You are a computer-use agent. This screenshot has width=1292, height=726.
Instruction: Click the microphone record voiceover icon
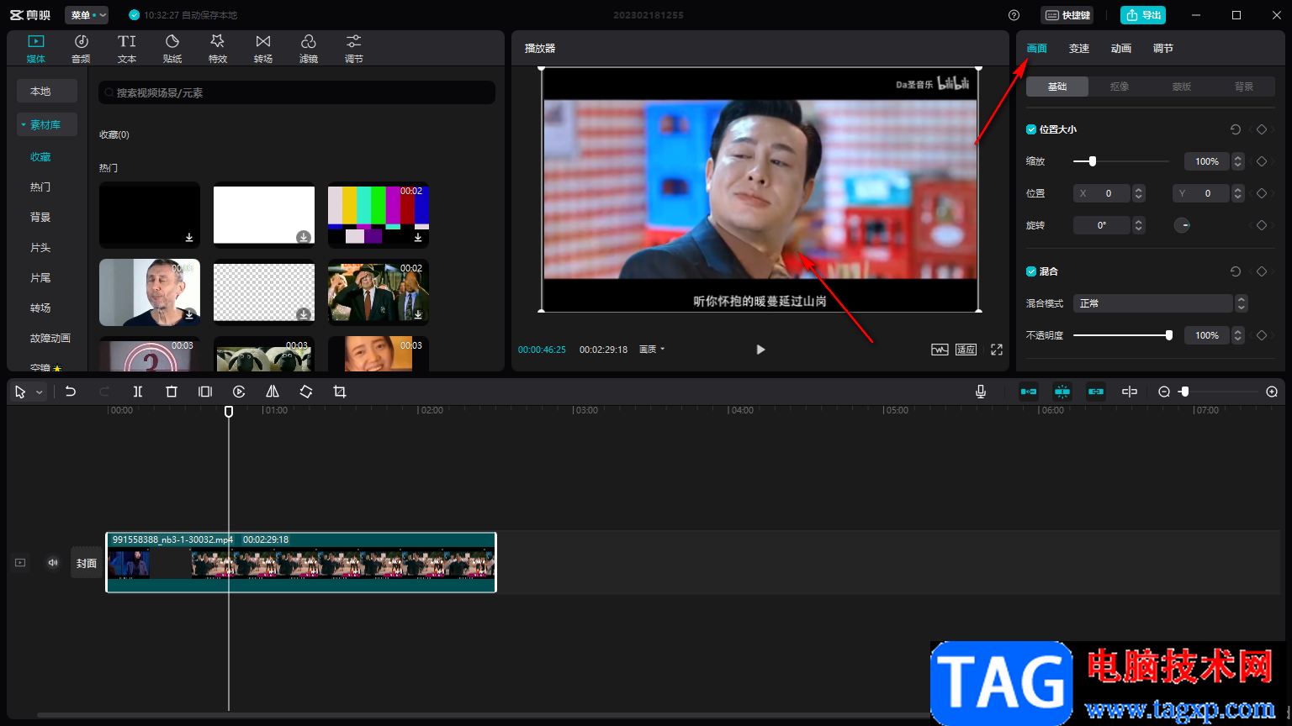click(981, 392)
